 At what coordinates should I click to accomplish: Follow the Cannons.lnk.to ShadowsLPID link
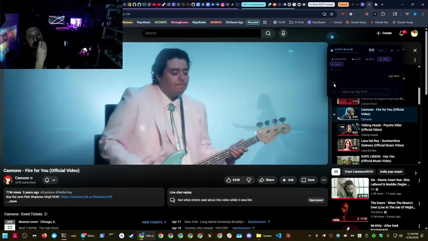pyautogui.click(x=87, y=197)
